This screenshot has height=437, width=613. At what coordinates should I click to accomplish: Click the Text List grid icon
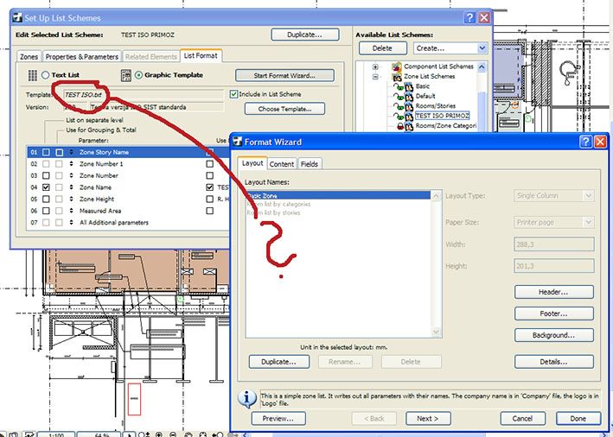[33, 75]
